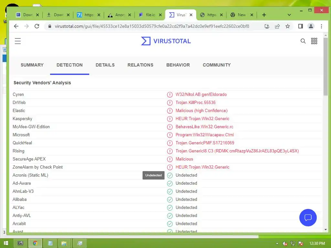This screenshot has height=248, width=331.
Task: Click the Ad-Aware undetected check icon
Action: (x=170, y=183)
